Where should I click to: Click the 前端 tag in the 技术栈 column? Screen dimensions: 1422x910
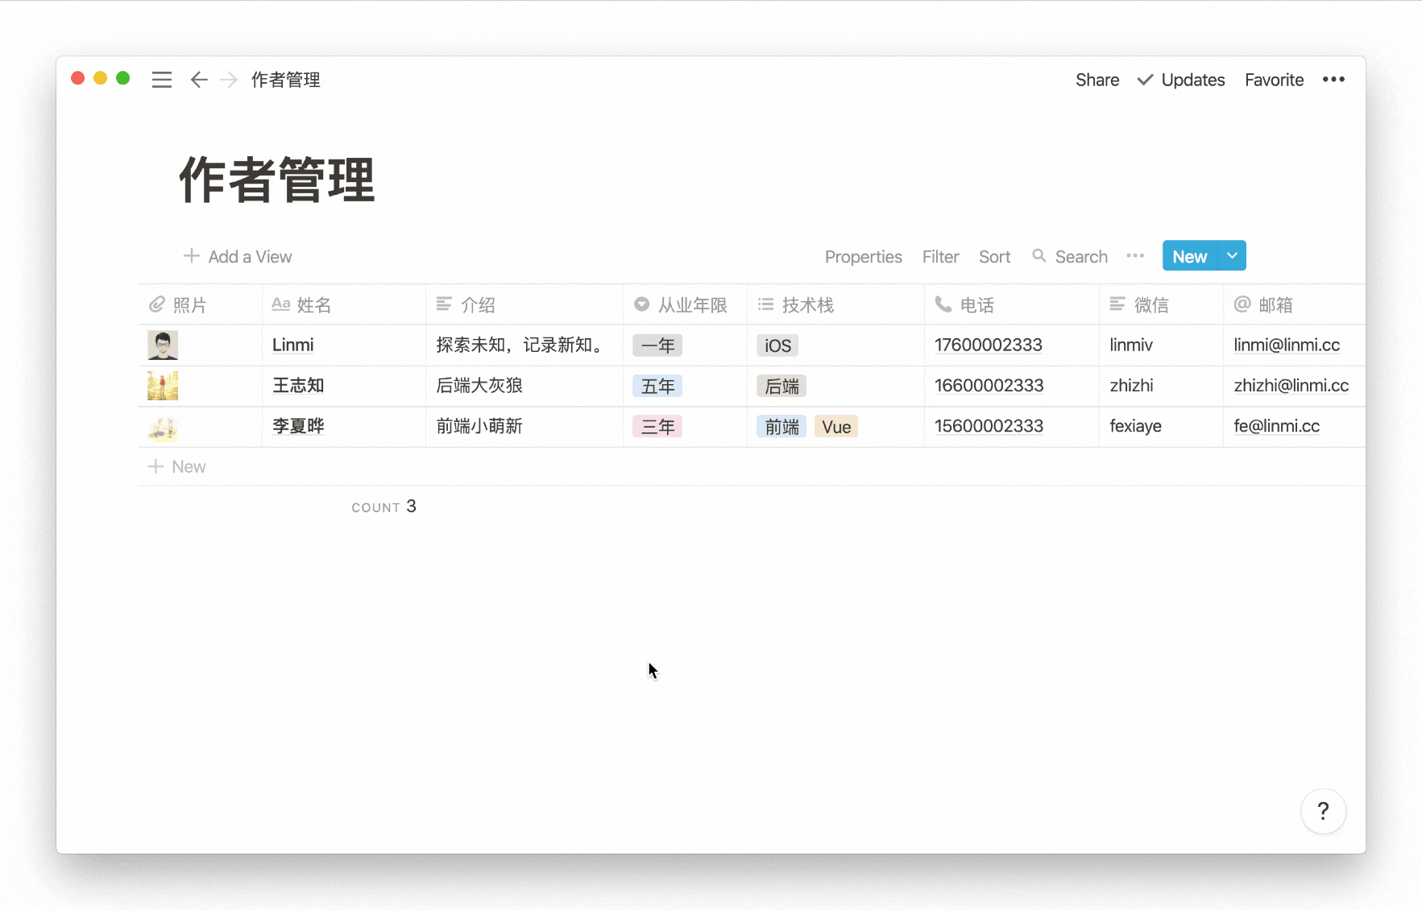[x=781, y=426]
